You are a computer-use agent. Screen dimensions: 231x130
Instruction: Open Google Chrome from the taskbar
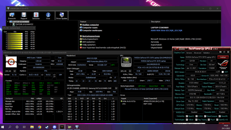pos(40,127)
